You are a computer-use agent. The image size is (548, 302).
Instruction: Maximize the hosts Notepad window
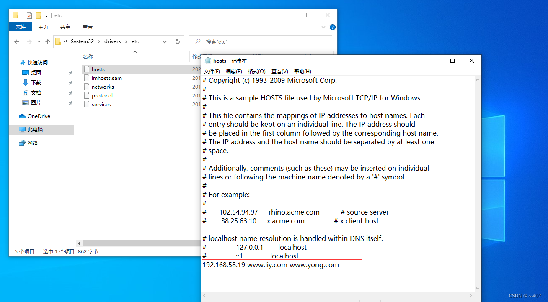point(452,61)
